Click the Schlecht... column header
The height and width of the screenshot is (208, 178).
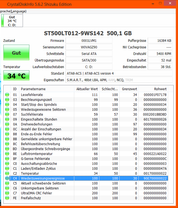(109, 89)
